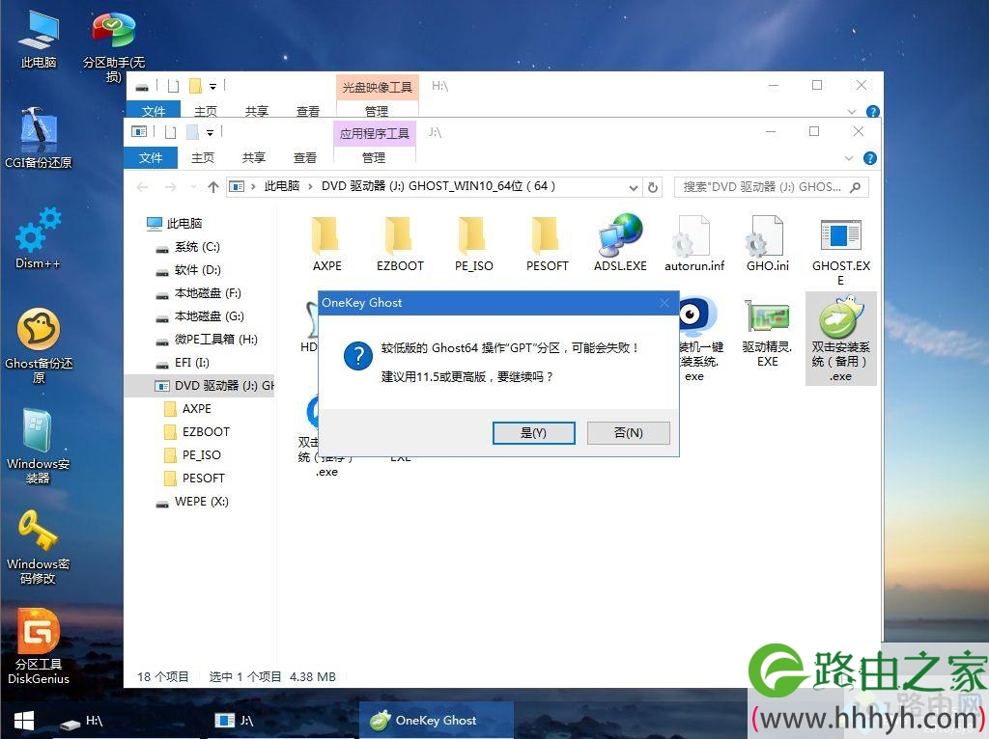Viewport: 989px width, 739px height.
Task: Switch to OneKey Ghost taskbar item
Action: (437, 720)
